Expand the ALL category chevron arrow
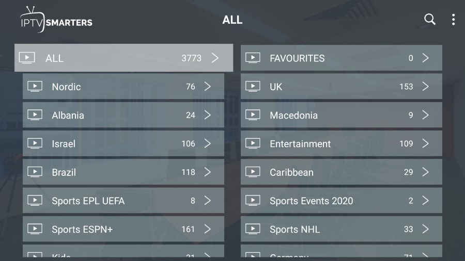The height and width of the screenshot is (261, 465). pyautogui.click(x=215, y=58)
